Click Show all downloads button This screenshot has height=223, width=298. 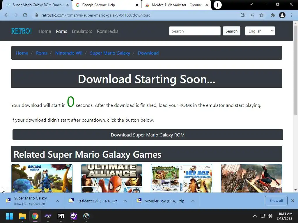(276, 201)
